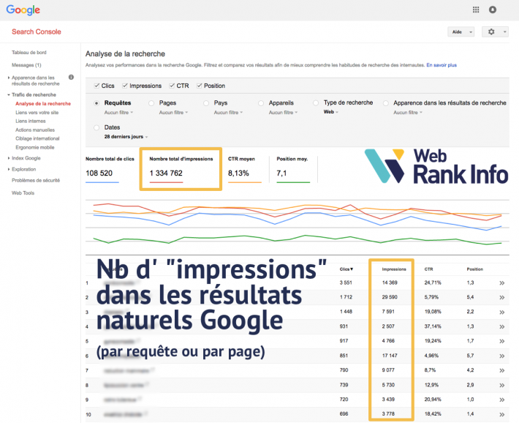The width and height of the screenshot is (519, 423).
Task: Sort table by Position column header
Action: 474,269
